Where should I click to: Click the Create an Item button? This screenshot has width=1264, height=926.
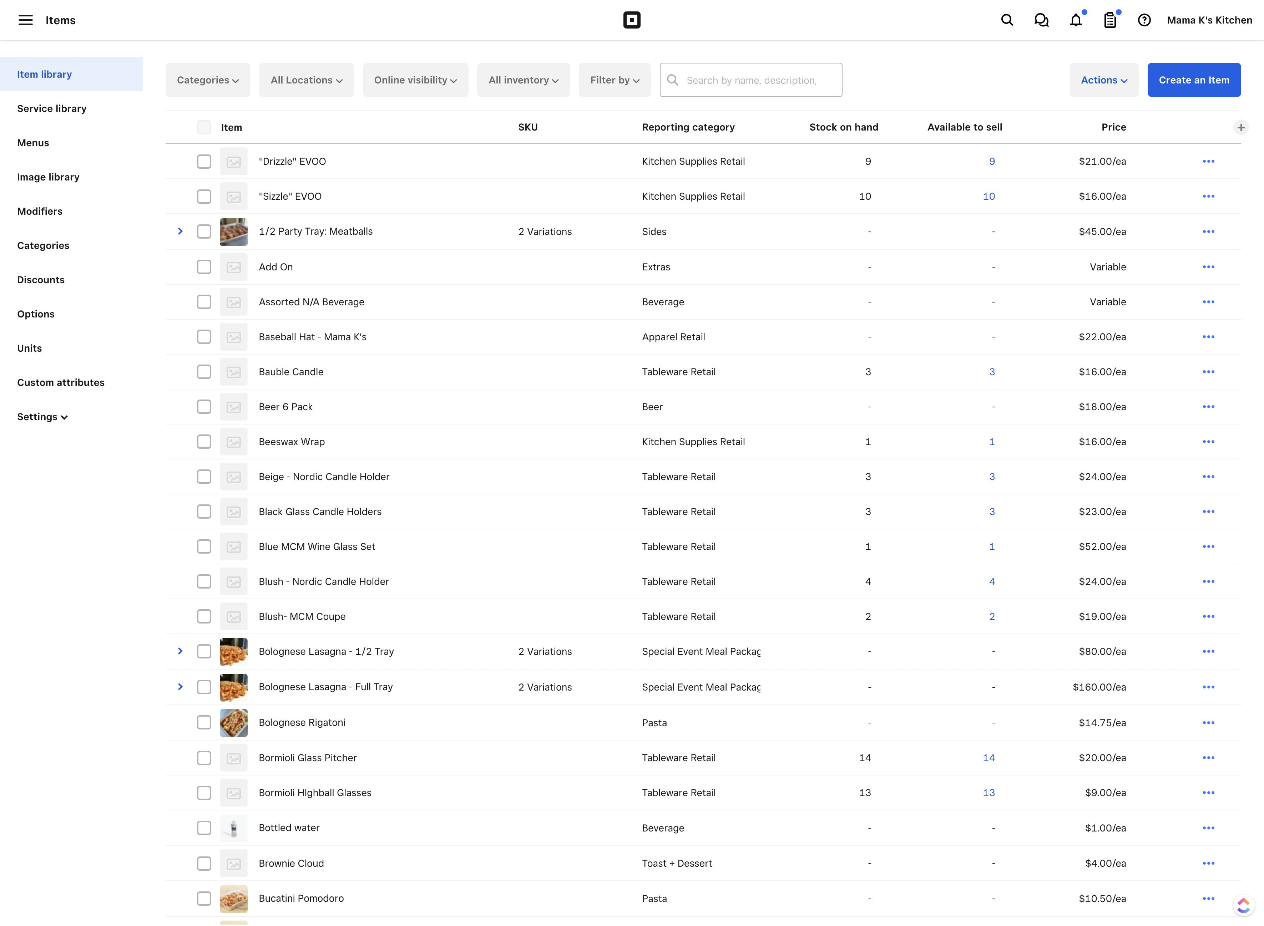(x=1193, y=80)
